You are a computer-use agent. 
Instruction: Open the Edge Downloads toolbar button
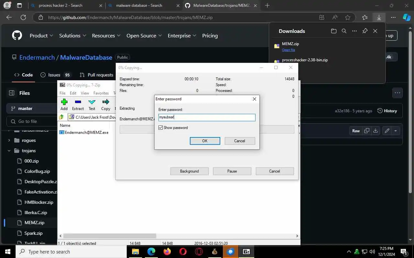[x=379, y=17]
